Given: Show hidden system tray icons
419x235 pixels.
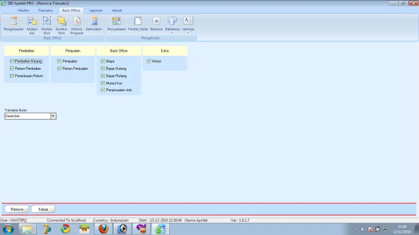Looking at the screenshot, I should point(356,229).
